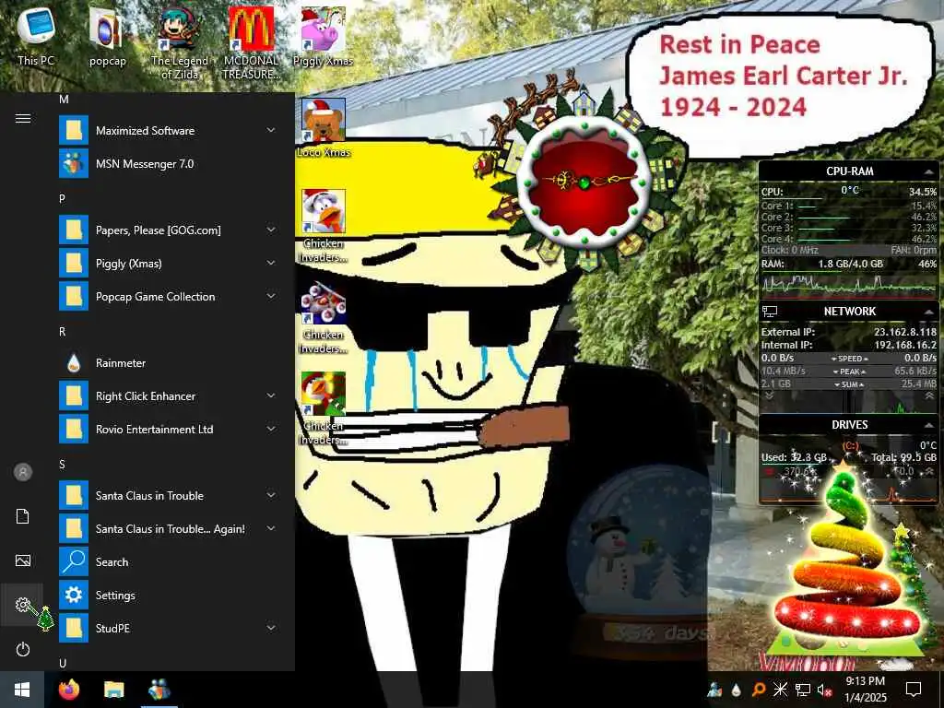
Task: Launch Firefox from the taskbar
Action: coord(69,690)
